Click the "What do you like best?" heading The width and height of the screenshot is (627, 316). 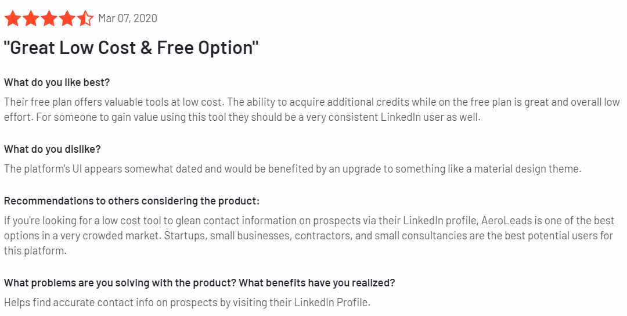pyautogui.click(x=57, y=82)
